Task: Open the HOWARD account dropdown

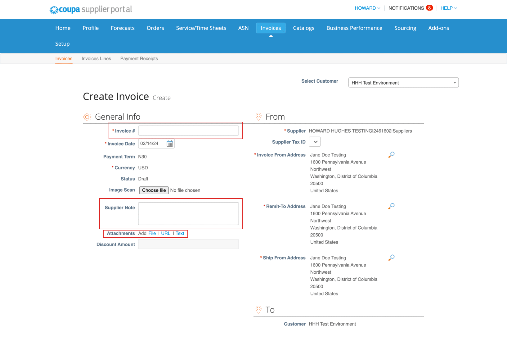Action: [367, 8]
